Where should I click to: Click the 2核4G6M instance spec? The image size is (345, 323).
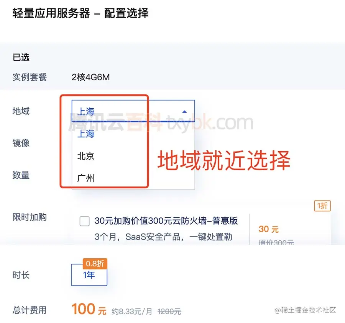[x=90, y=77]
